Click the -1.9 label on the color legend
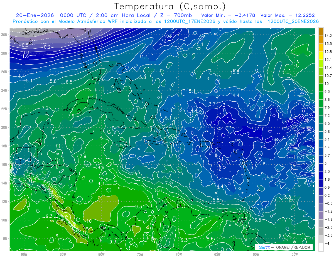 (x=328, y=219)
